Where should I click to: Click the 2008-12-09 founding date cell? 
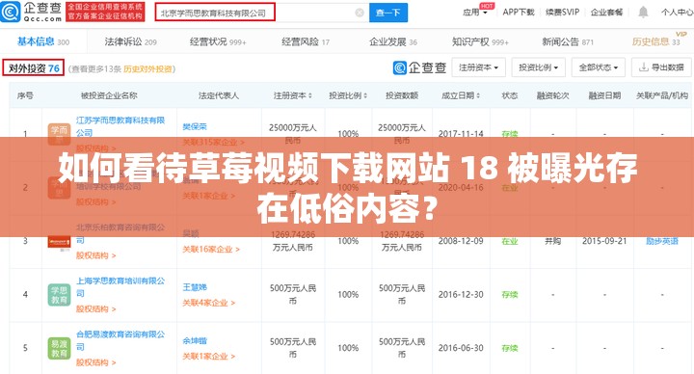point(461,241)
